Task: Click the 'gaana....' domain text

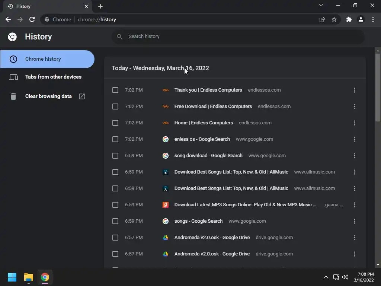Action: pos(334,205)
